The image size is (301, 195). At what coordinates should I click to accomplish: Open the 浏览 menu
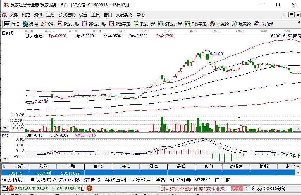tap(26, 15)
